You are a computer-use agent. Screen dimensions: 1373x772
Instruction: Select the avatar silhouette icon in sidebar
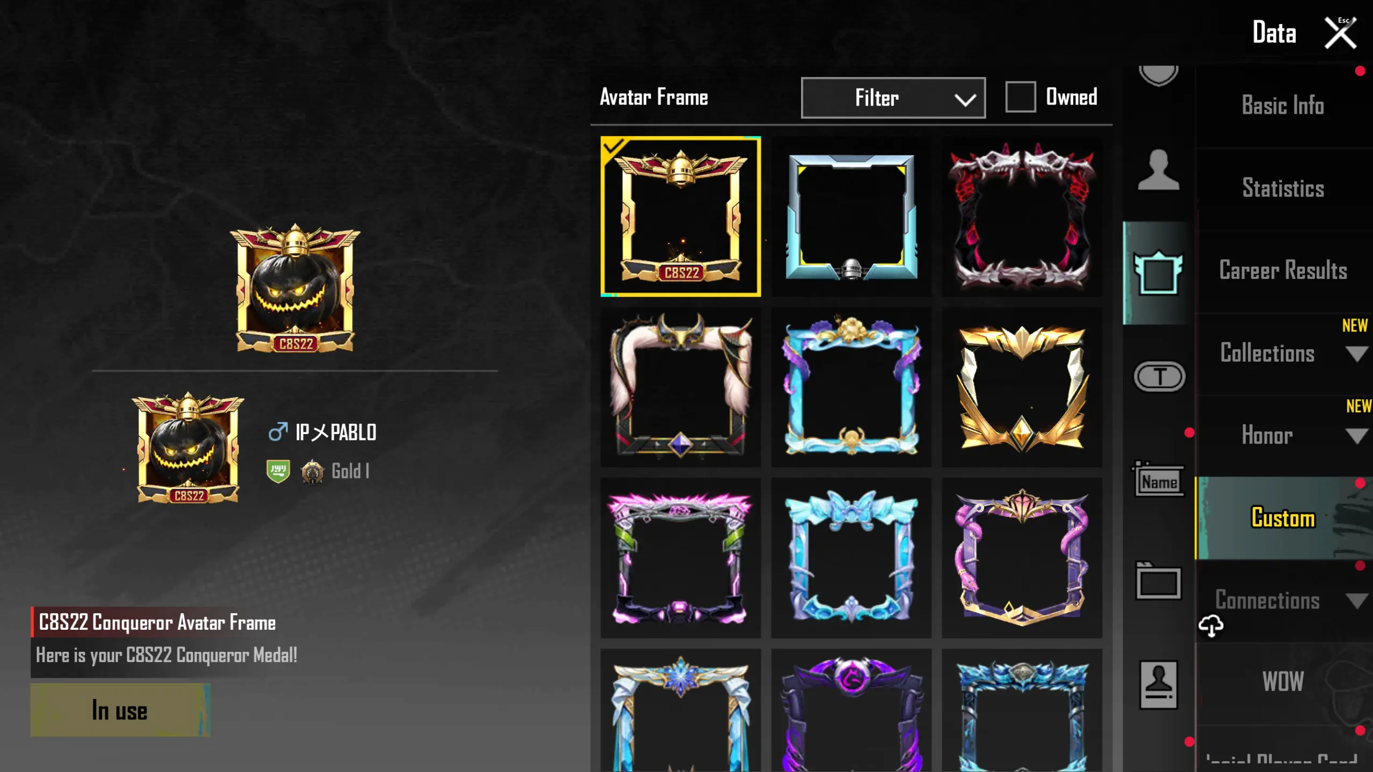click(x=1158, y=170)
